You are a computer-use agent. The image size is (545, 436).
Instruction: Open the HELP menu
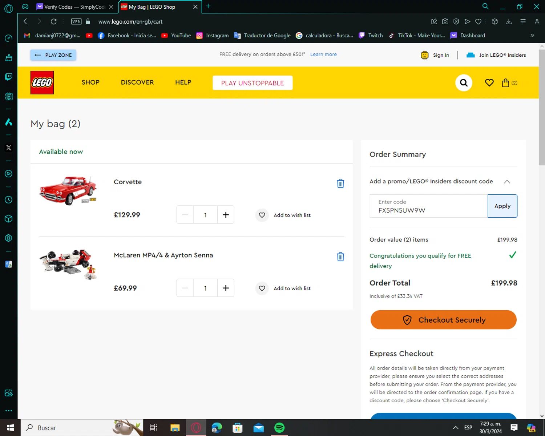point(183,82)
